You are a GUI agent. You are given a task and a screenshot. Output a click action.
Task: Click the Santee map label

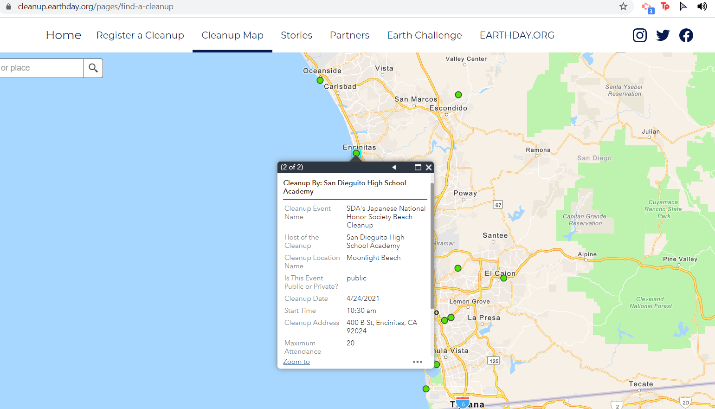(495, 235)
